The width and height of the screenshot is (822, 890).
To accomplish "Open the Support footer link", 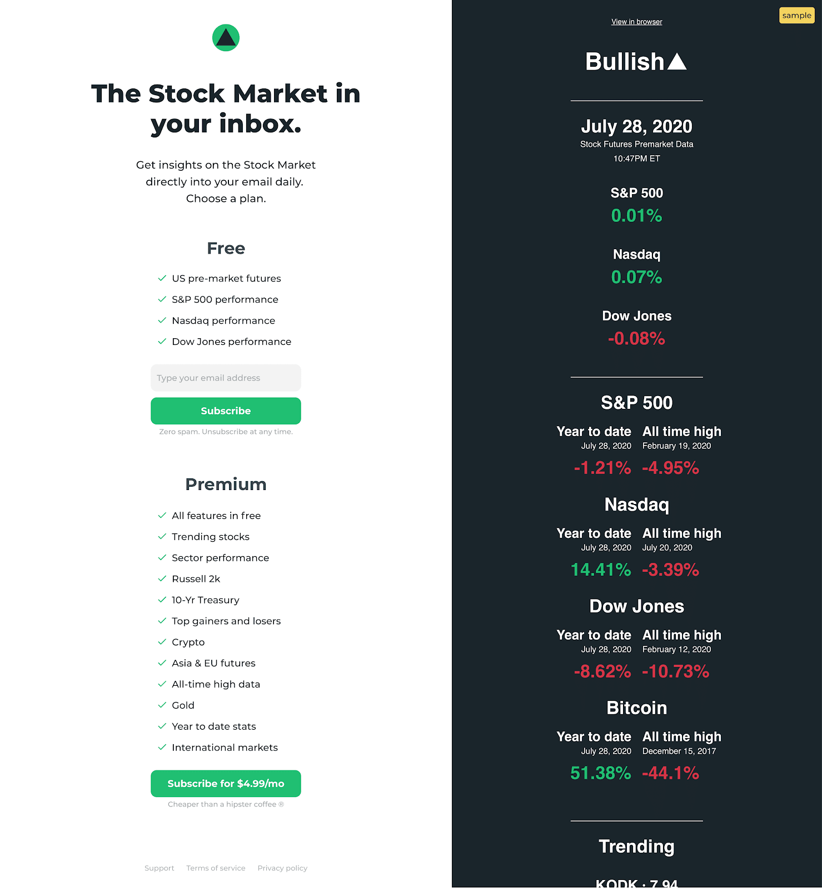I will click(x=160, y=868).
